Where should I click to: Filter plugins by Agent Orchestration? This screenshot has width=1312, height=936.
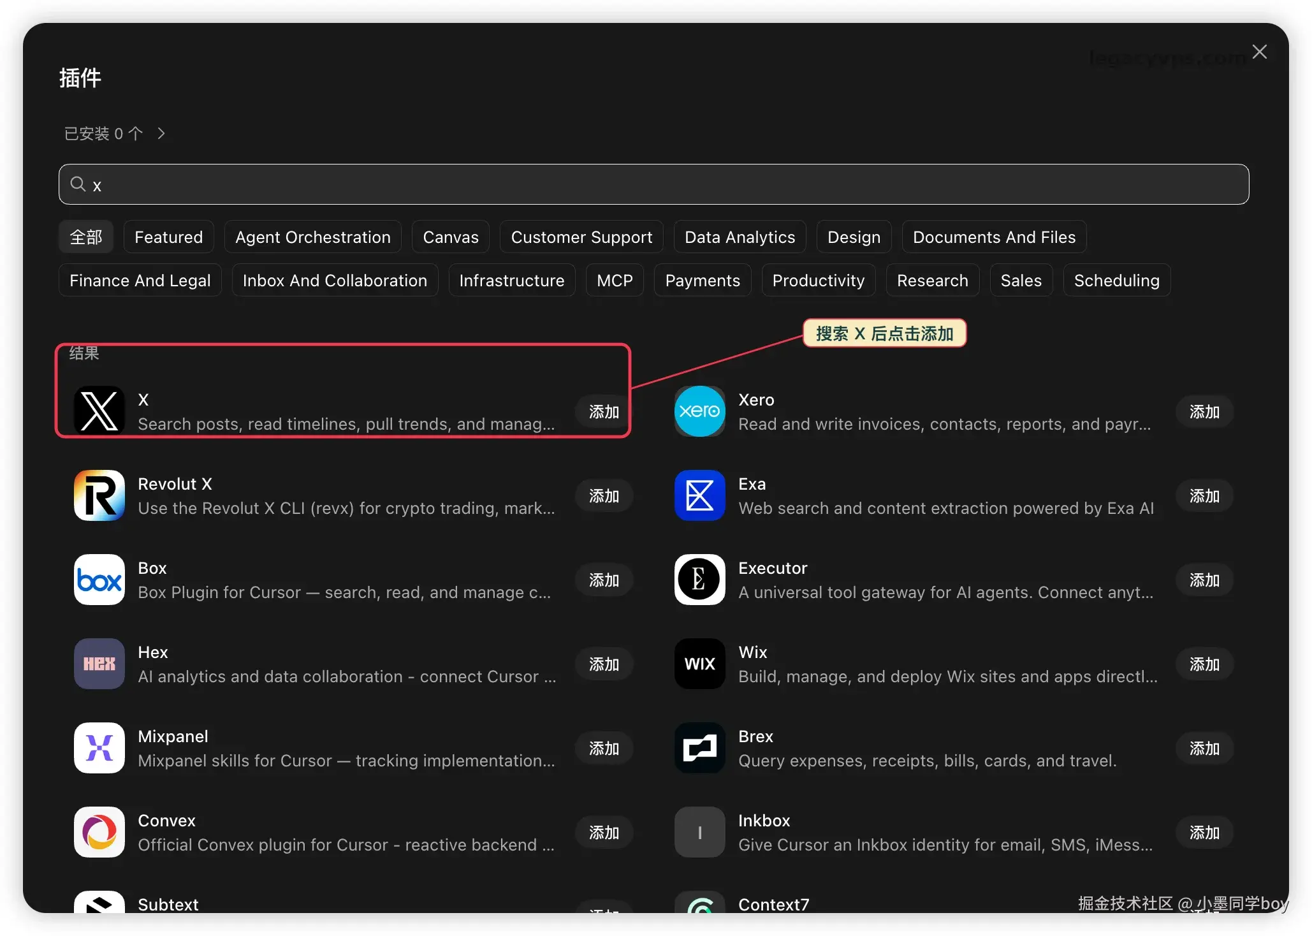pyautogui.click(x=313, y=237)
